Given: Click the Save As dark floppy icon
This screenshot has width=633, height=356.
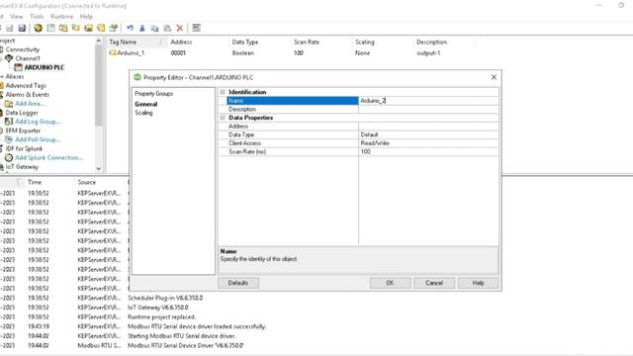Looking at the screenshot, I should tap(22, 28).
